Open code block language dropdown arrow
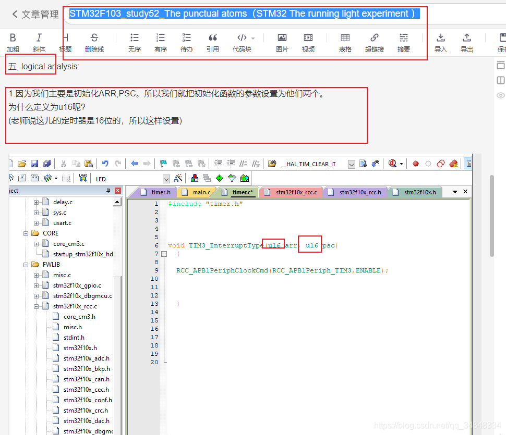This screenshot has width=506, height=435. [x=253, y=38]
